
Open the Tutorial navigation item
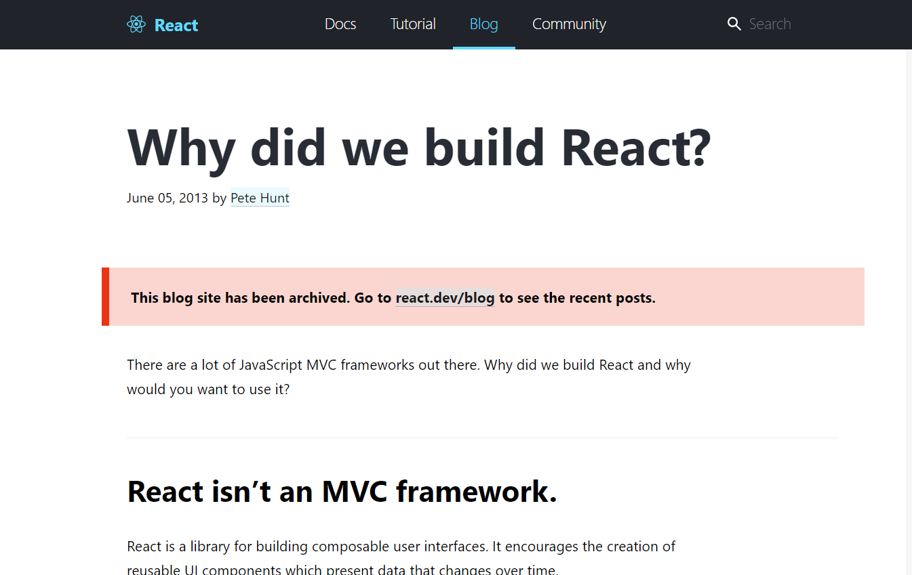[413, 24]
